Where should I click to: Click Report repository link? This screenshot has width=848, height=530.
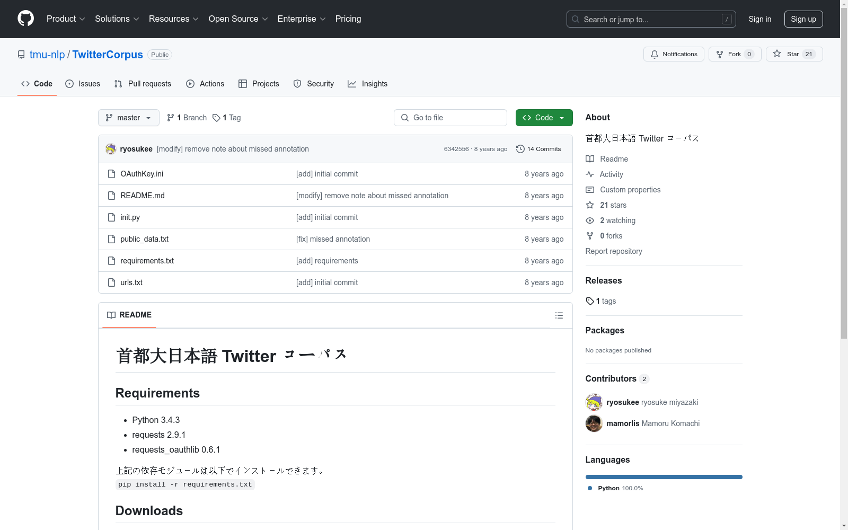(x=614, y=251)
